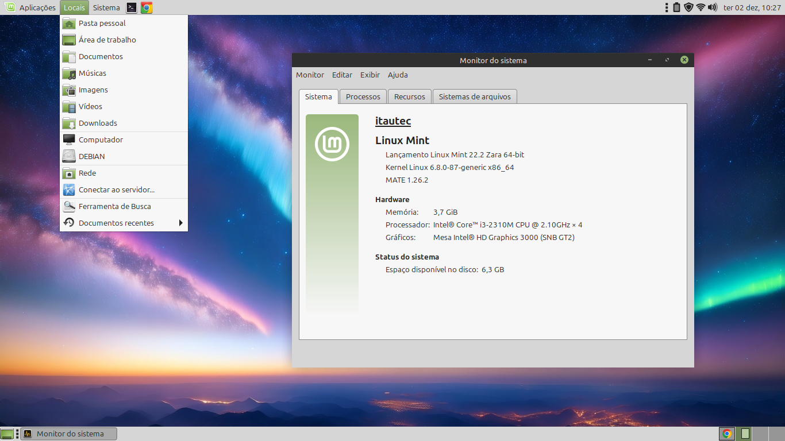Click the show desktop icon in bottom panel
The width and height of the screenshot is (785, 441).
point(7,434)
